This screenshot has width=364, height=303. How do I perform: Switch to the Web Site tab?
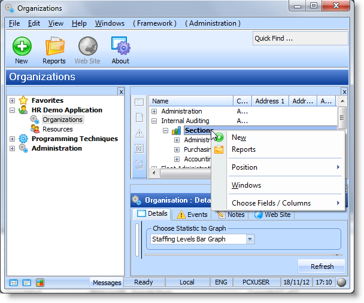coord(272,215)
